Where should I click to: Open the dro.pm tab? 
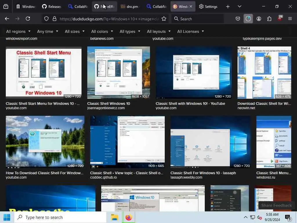[x=130, y=7]
